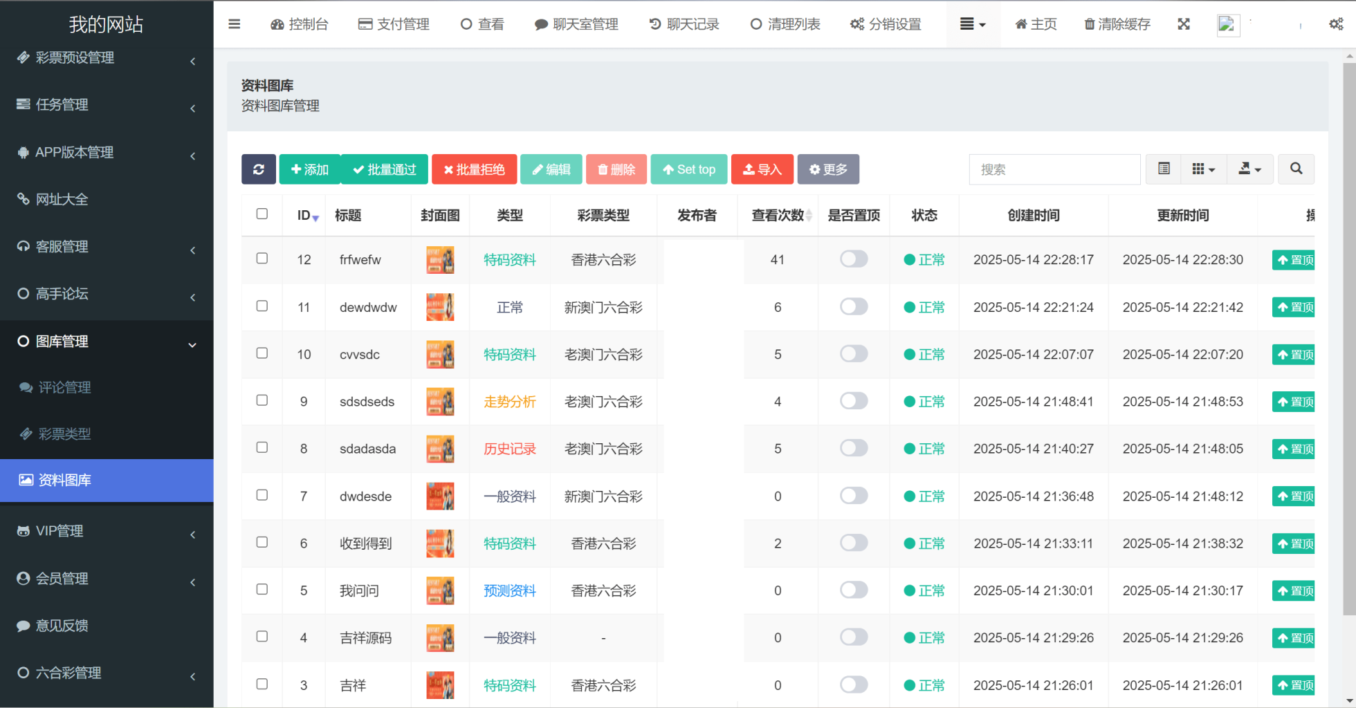The width and height of the screenshot is (1356, 708).
Task: Click the table view icon next to search box
Action: 1162,169
